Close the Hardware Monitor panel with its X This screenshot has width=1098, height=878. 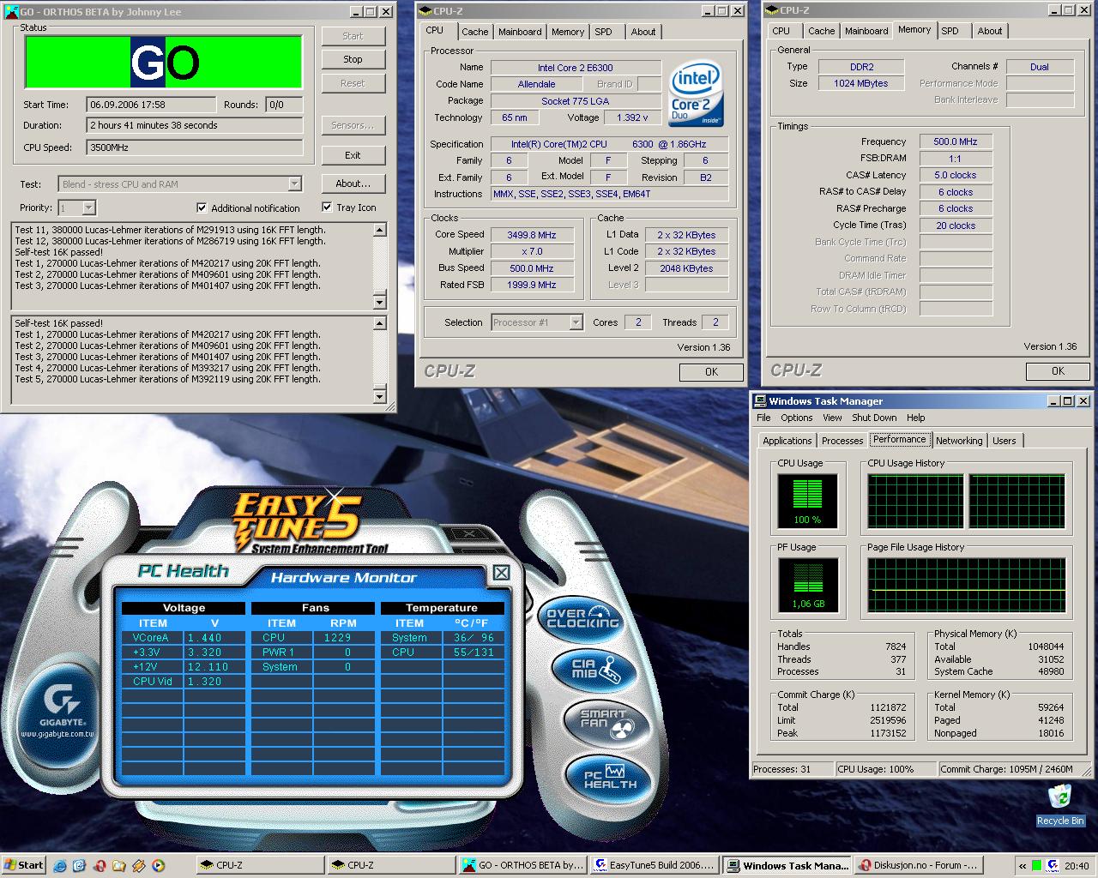click(501, 573)
